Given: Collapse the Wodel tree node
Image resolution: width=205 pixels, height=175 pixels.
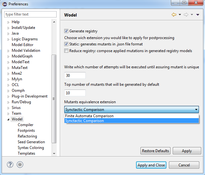Looking at the screenshot, I should point(8,119).
